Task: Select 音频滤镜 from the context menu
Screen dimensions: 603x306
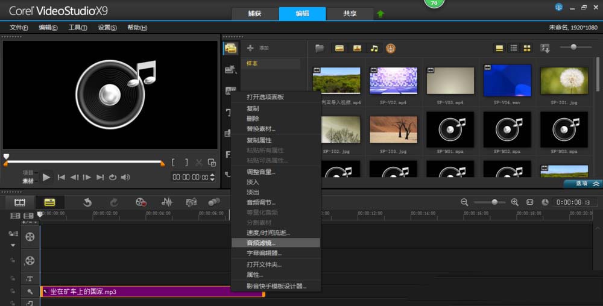Action: tap(261, 243)
